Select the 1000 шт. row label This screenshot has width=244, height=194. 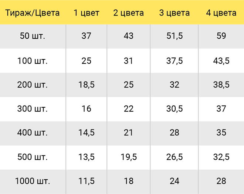[x=33, y=181]
